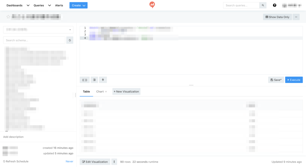Toggle live autocomplete lightning button
Screen dimensions: 306x167
pos(103,80)
